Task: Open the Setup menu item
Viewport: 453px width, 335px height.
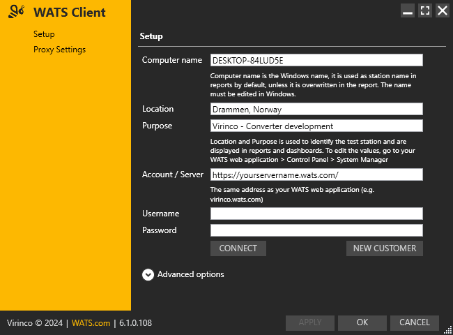Action: (44, 34)
